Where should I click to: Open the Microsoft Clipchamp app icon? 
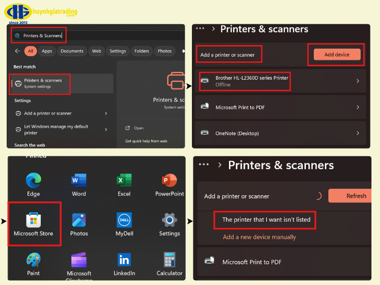[x=79, y=260]
